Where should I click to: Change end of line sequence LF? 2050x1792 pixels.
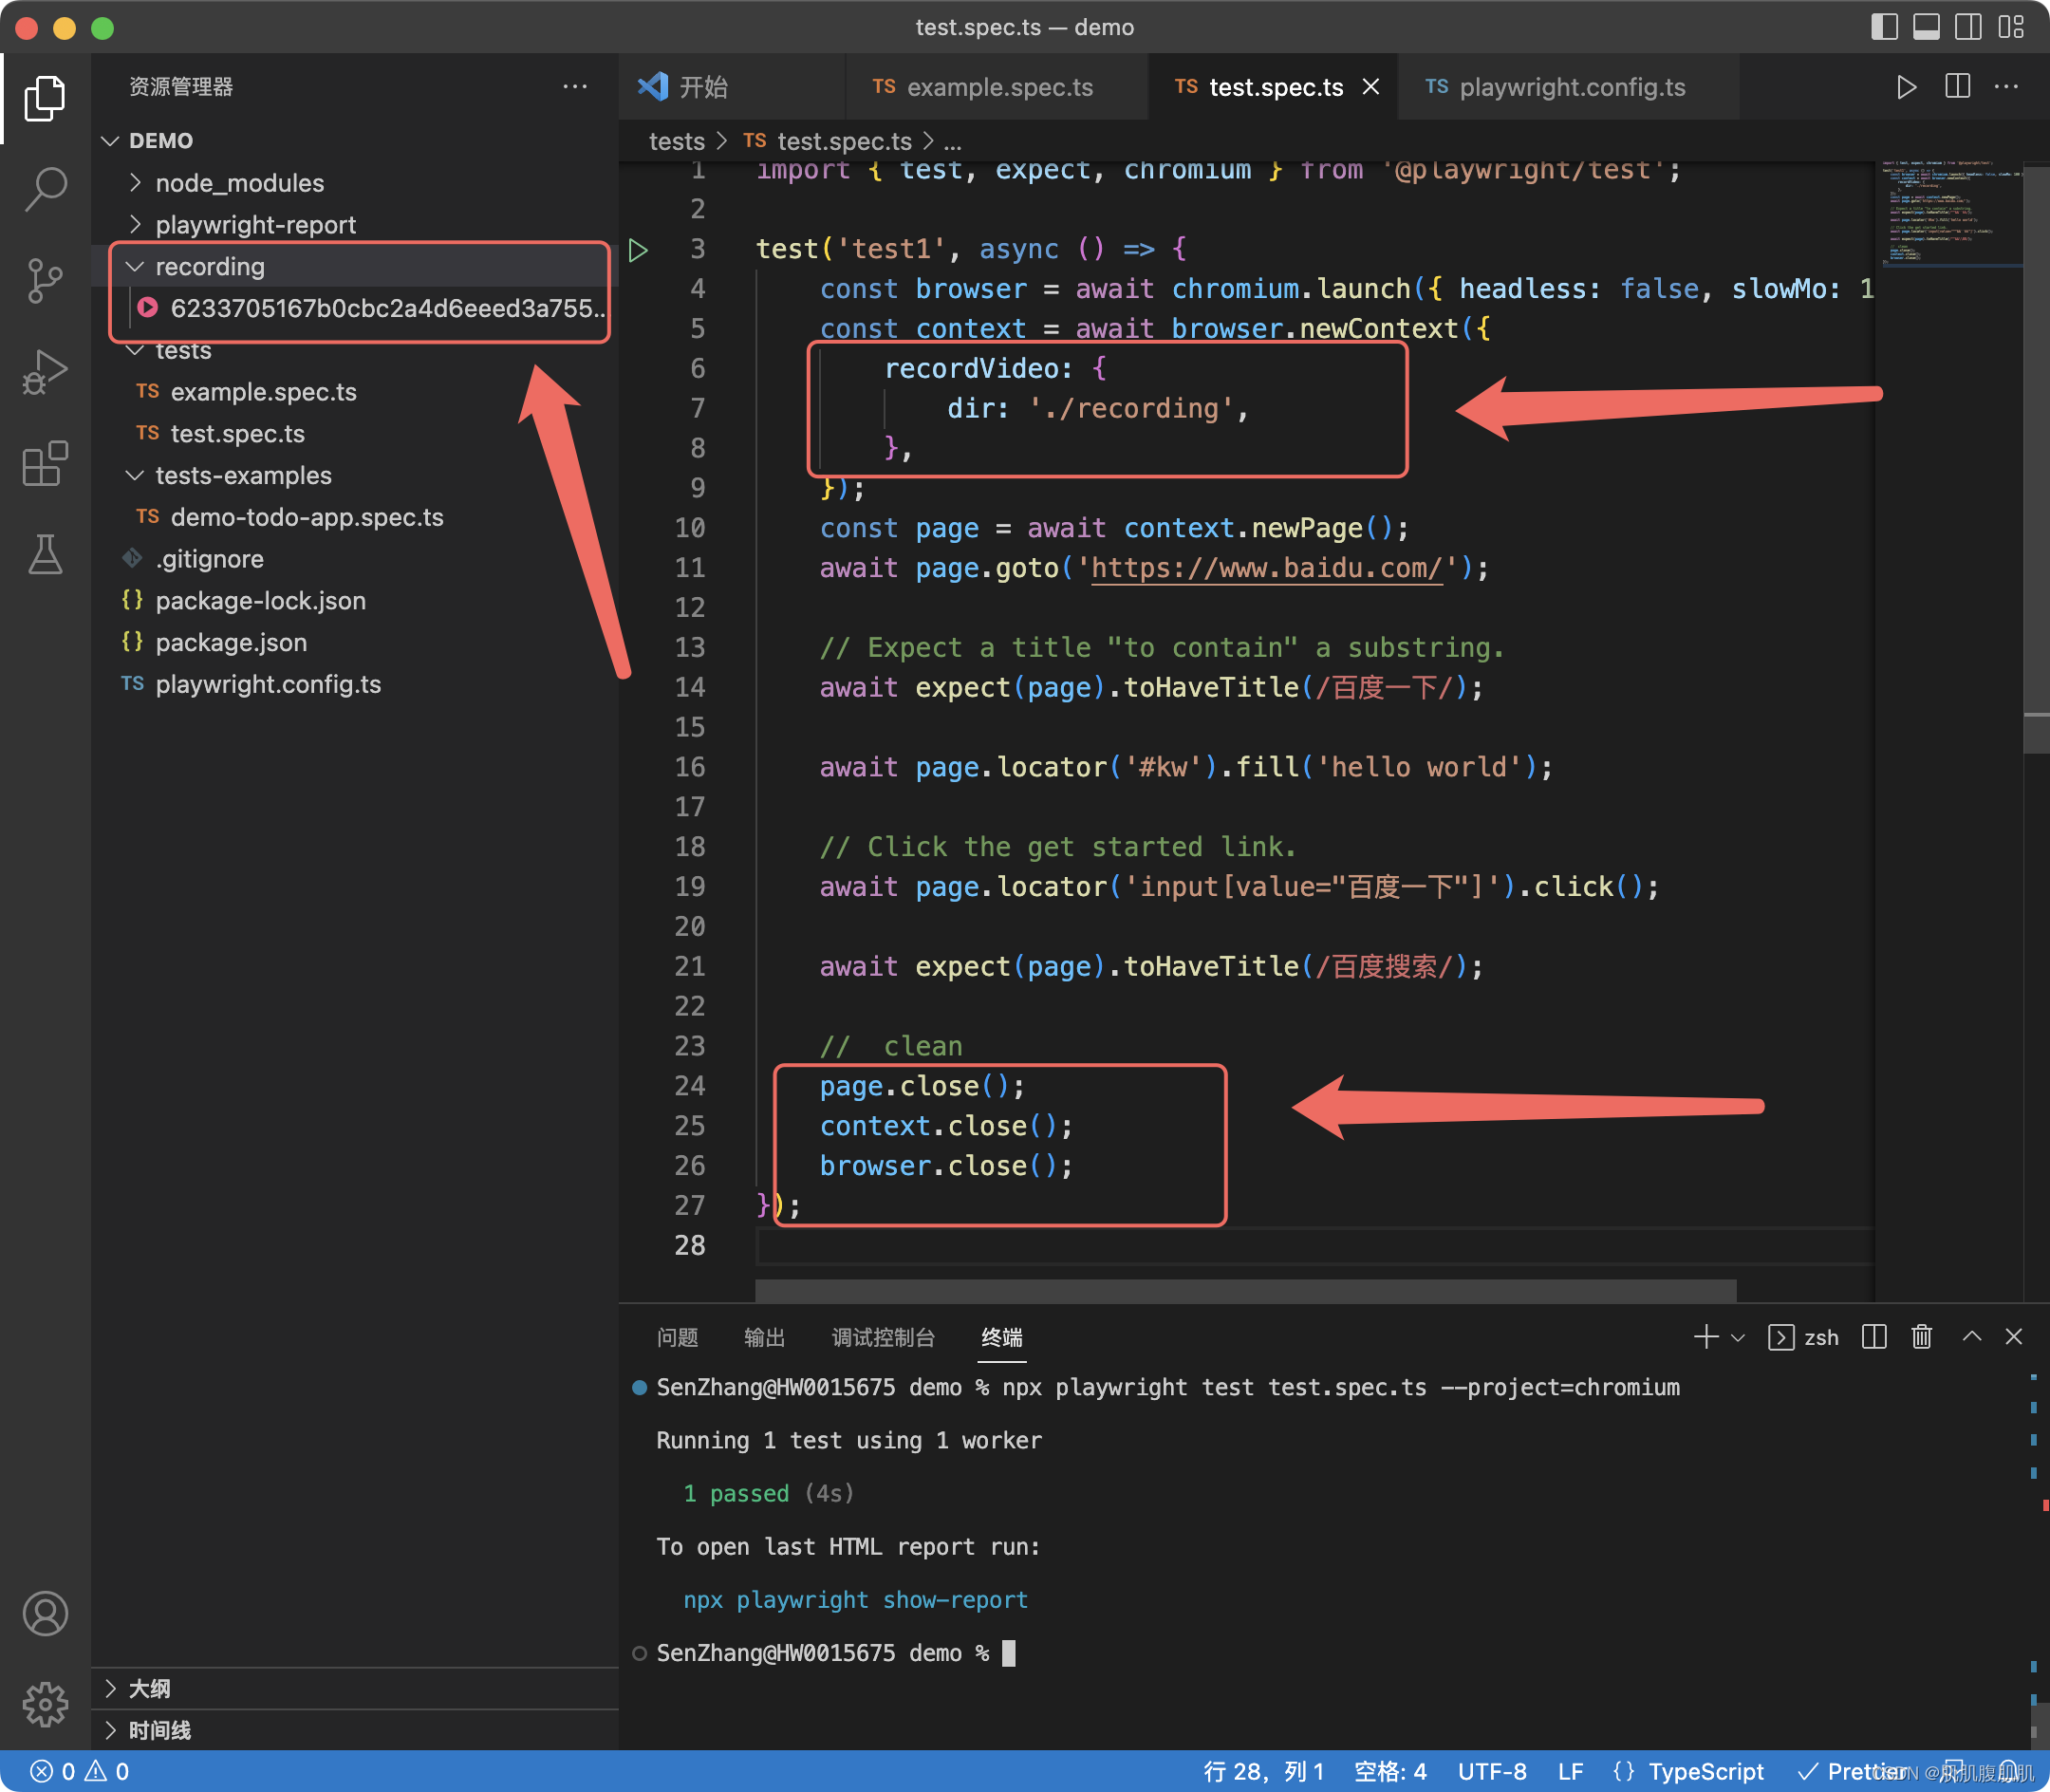(1570, 1771)
